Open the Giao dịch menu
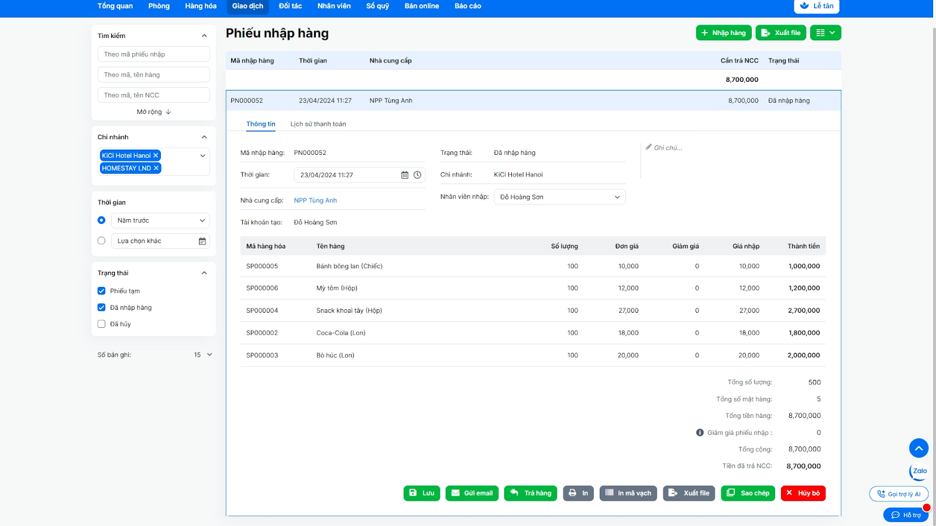Image resolution: width=936 pixels, height=526 pixels. 247,6
